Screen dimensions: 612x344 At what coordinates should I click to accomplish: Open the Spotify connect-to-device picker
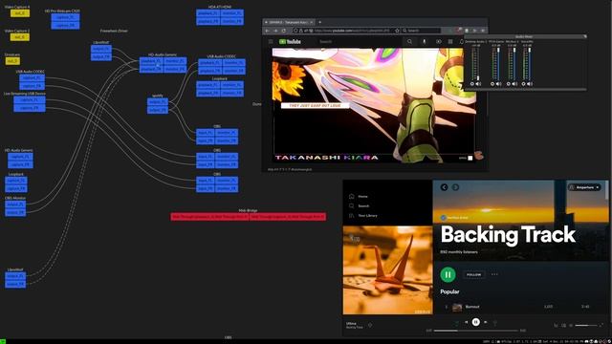(x=563, y=325)
